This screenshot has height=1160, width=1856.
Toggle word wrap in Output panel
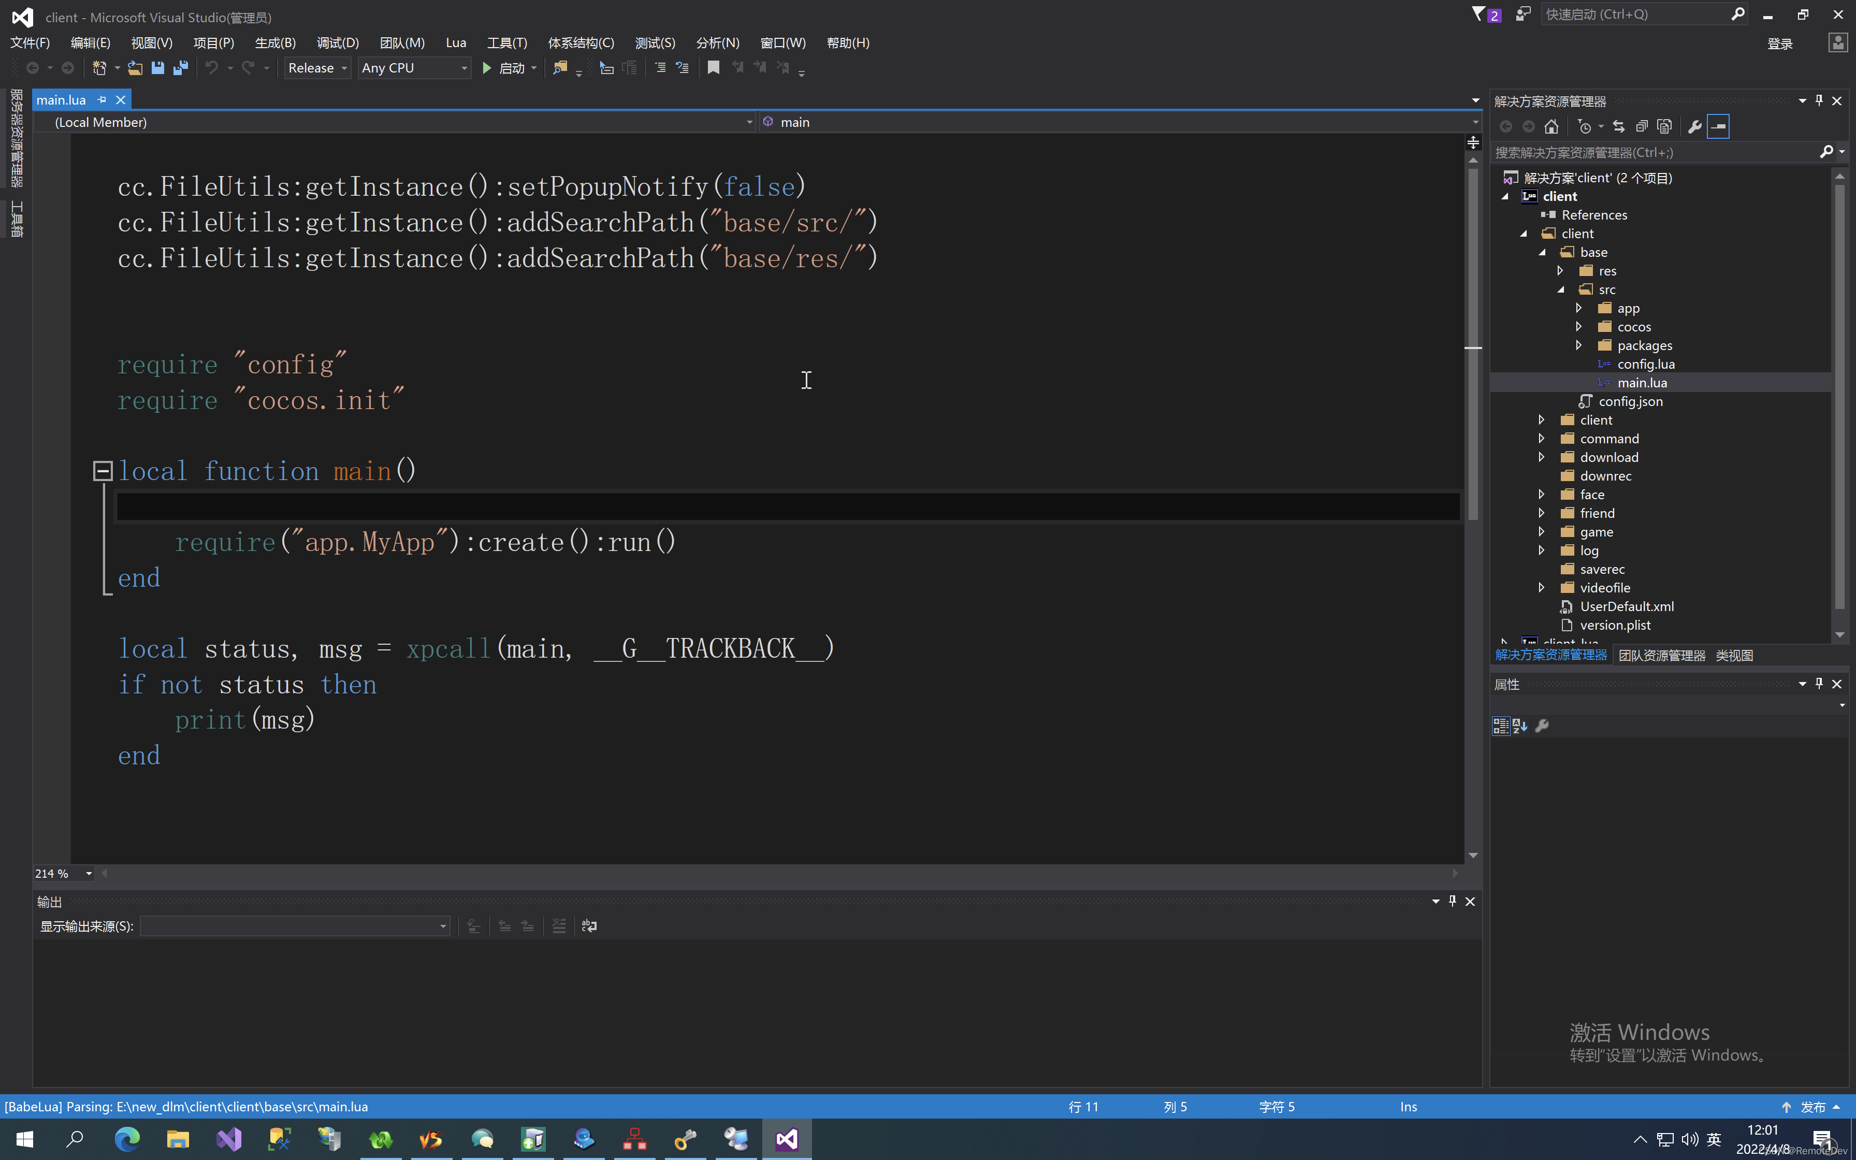click(589, 926)
